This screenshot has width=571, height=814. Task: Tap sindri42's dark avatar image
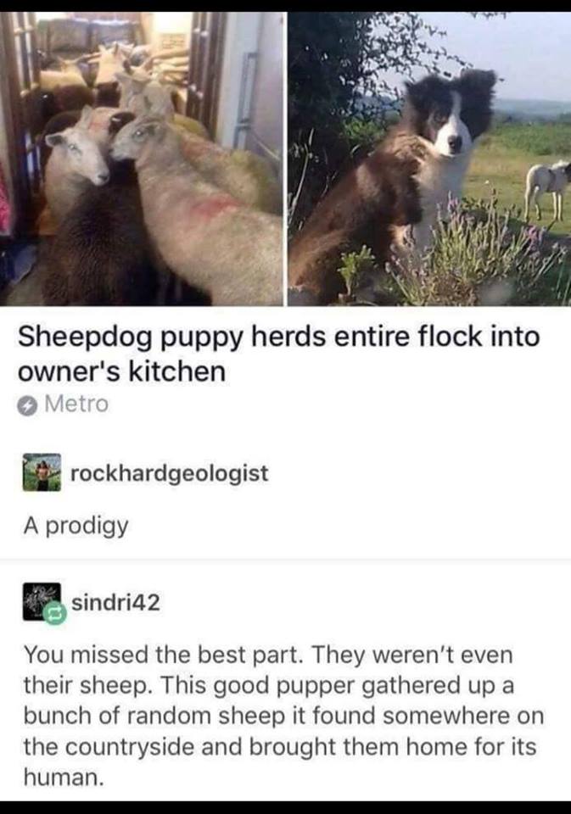tap(42, 602)
